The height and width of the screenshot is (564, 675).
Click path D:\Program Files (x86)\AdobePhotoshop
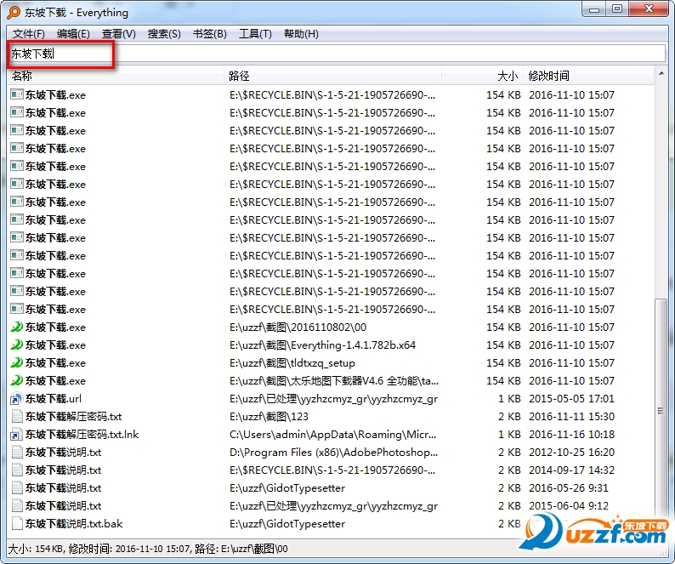[333, 453]
